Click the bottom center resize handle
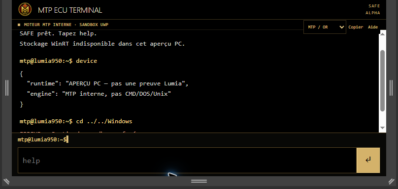Image resolution: width=398 pixels, height=189 pixels. tap(199, 181)
